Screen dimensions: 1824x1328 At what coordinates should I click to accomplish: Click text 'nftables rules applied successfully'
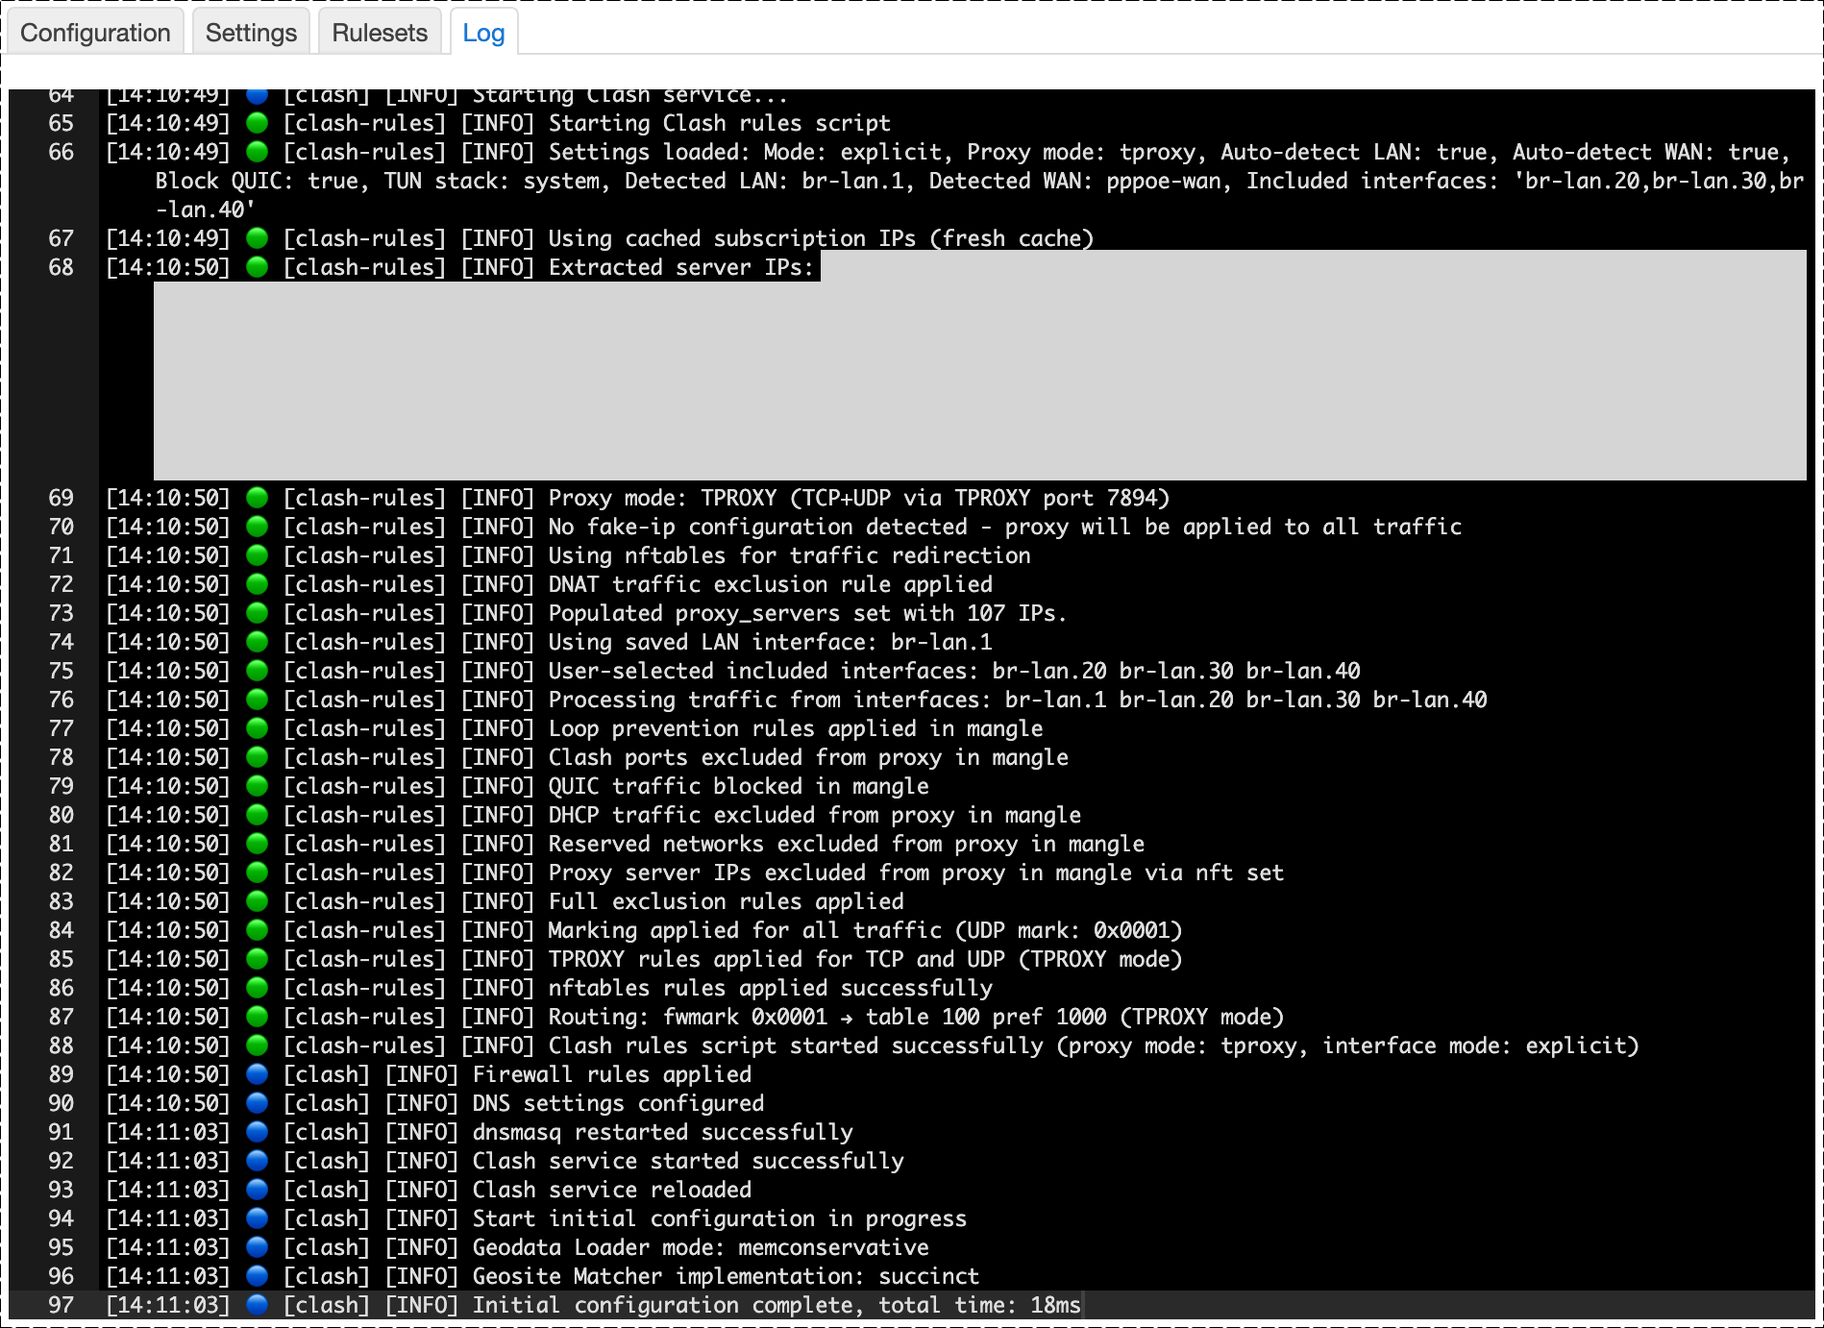(771, 988)
